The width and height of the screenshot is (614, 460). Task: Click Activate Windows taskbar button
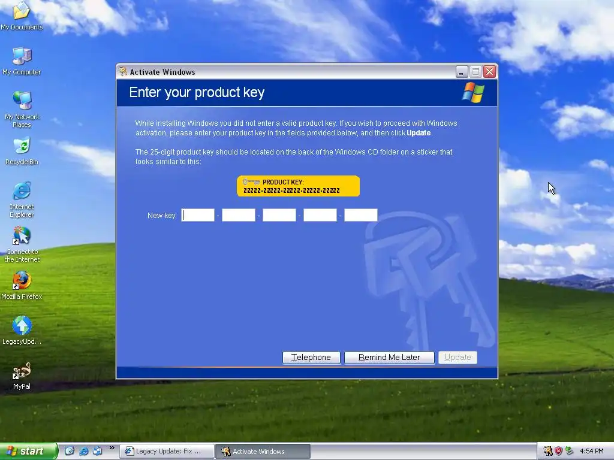(263, 452)
